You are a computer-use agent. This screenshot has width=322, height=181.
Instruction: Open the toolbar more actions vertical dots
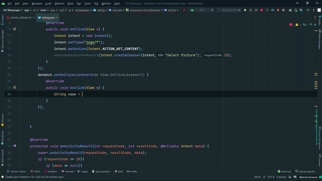pos(313,10)
